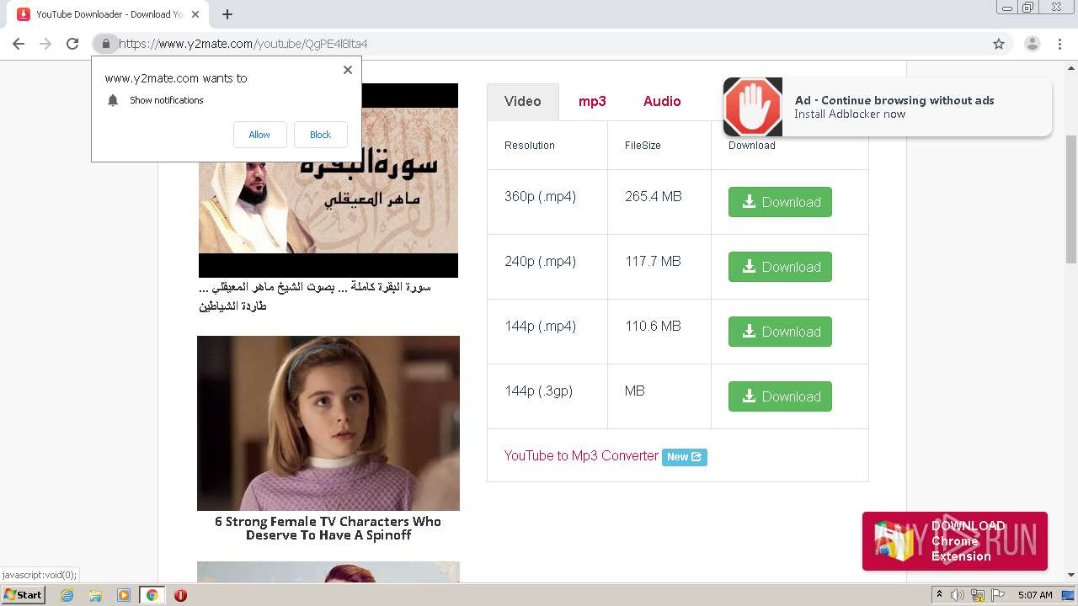Screen dimensions: 1078x606
Task: Click the taskbar clock 5:07 AM
Action: tap(1035, 595)
